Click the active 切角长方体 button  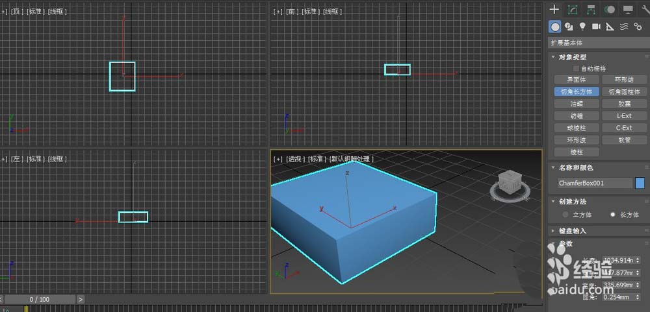tap(577, 91)
